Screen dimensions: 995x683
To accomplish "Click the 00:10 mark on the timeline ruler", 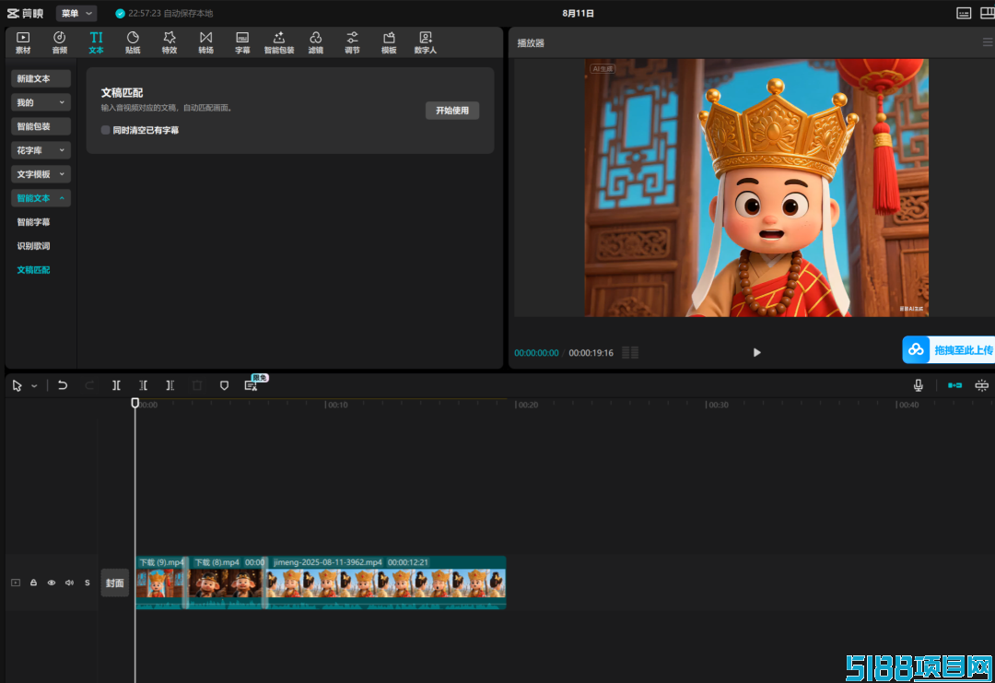I will click(x=337, y=405).
